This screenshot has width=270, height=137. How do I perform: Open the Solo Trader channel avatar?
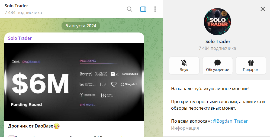[x=217, y=22]
